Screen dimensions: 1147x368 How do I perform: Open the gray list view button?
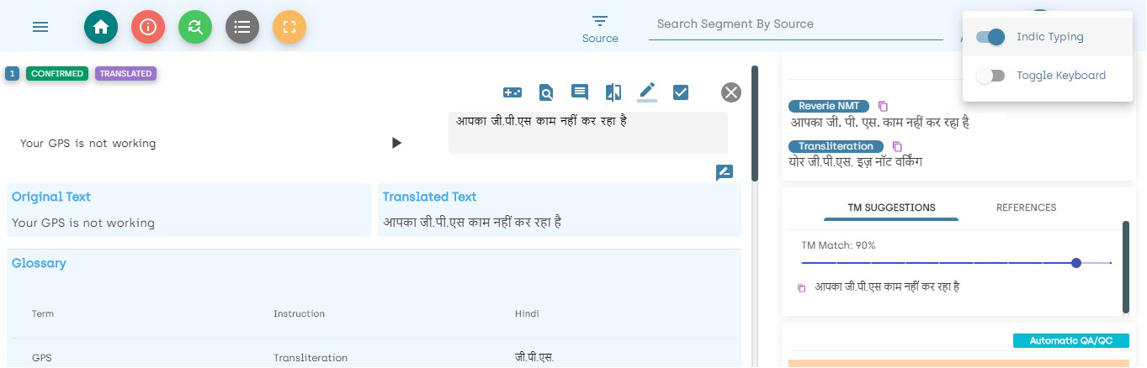pyautogui.click(x=242, y=27)
